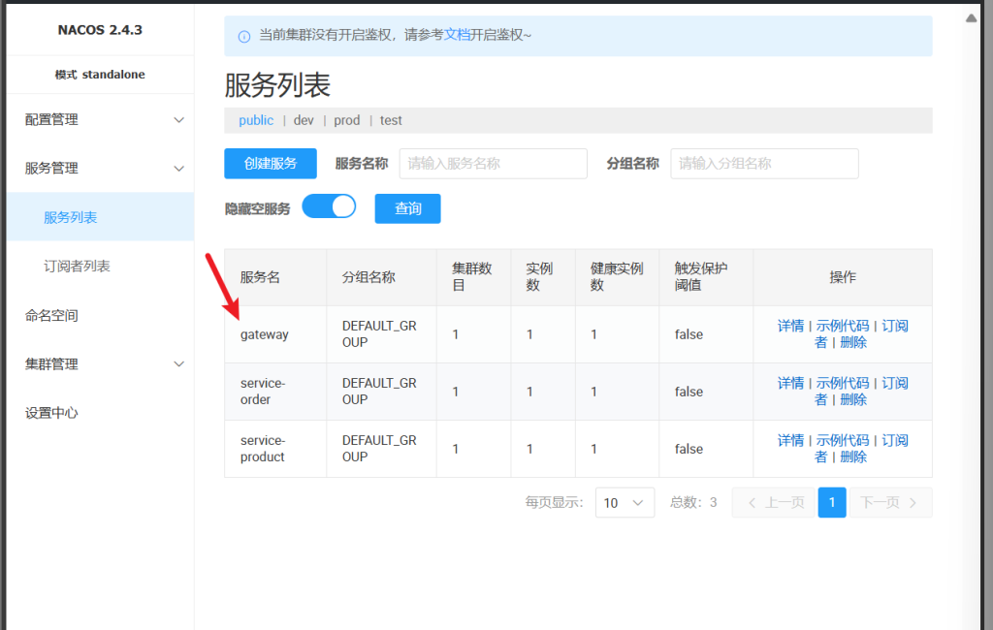Click the info icon in the auth notice
This screenshot has height=630, width=993.
click(x=243, y=36)
